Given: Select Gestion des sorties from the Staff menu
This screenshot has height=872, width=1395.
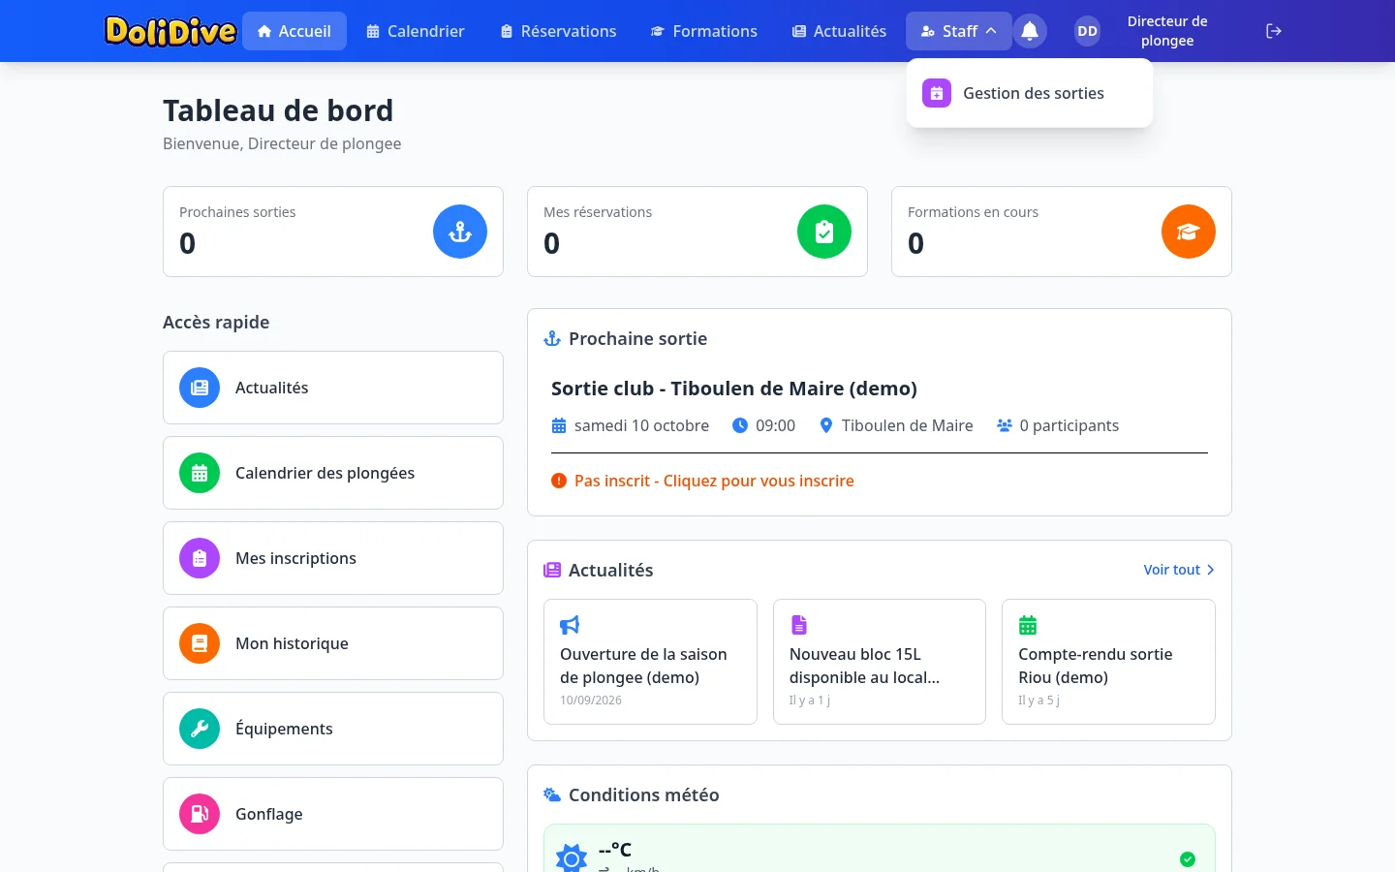Looking at the screenshot, I should pyautogui.click(x=1030, y=93).
